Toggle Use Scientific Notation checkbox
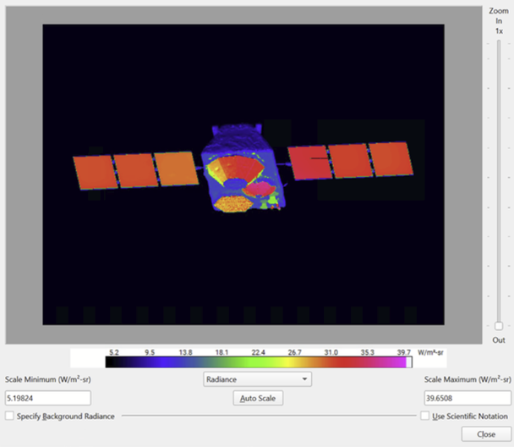This screenshot has height=447, width=514. (x=424, y=416)
